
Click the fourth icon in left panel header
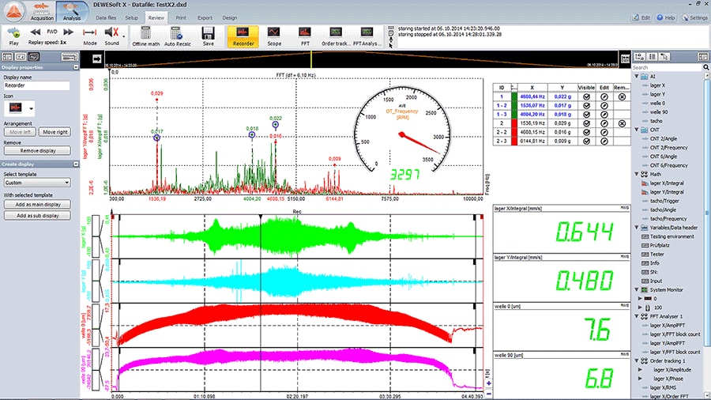pos(70,57)
